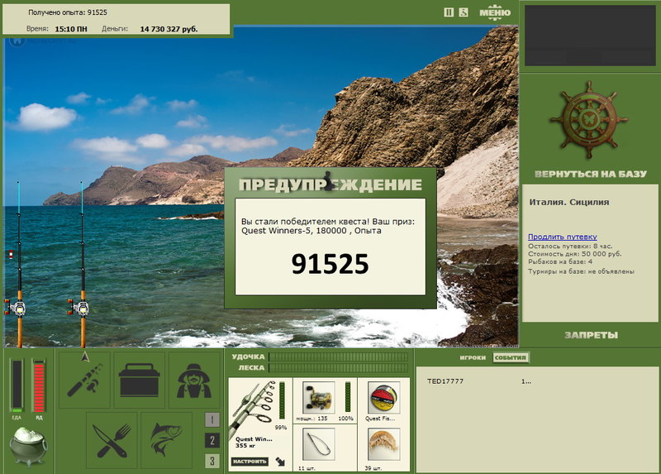Click the Рыбаков на базе: 4 line

[560, 261]
